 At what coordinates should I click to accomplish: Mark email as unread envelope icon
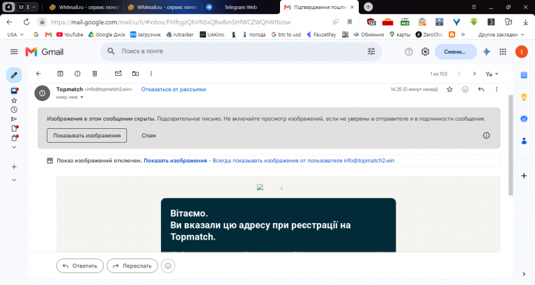coord(118,74)
